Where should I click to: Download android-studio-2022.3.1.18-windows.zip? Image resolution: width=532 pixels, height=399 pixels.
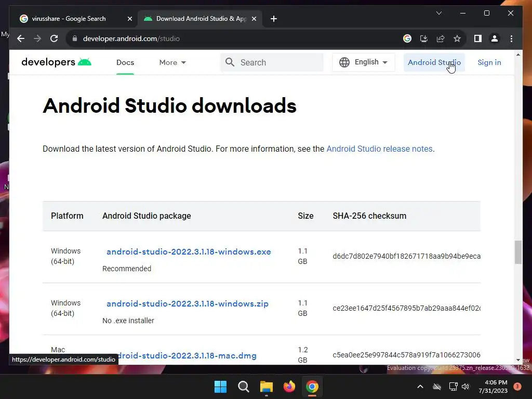[x=187, y=303]
